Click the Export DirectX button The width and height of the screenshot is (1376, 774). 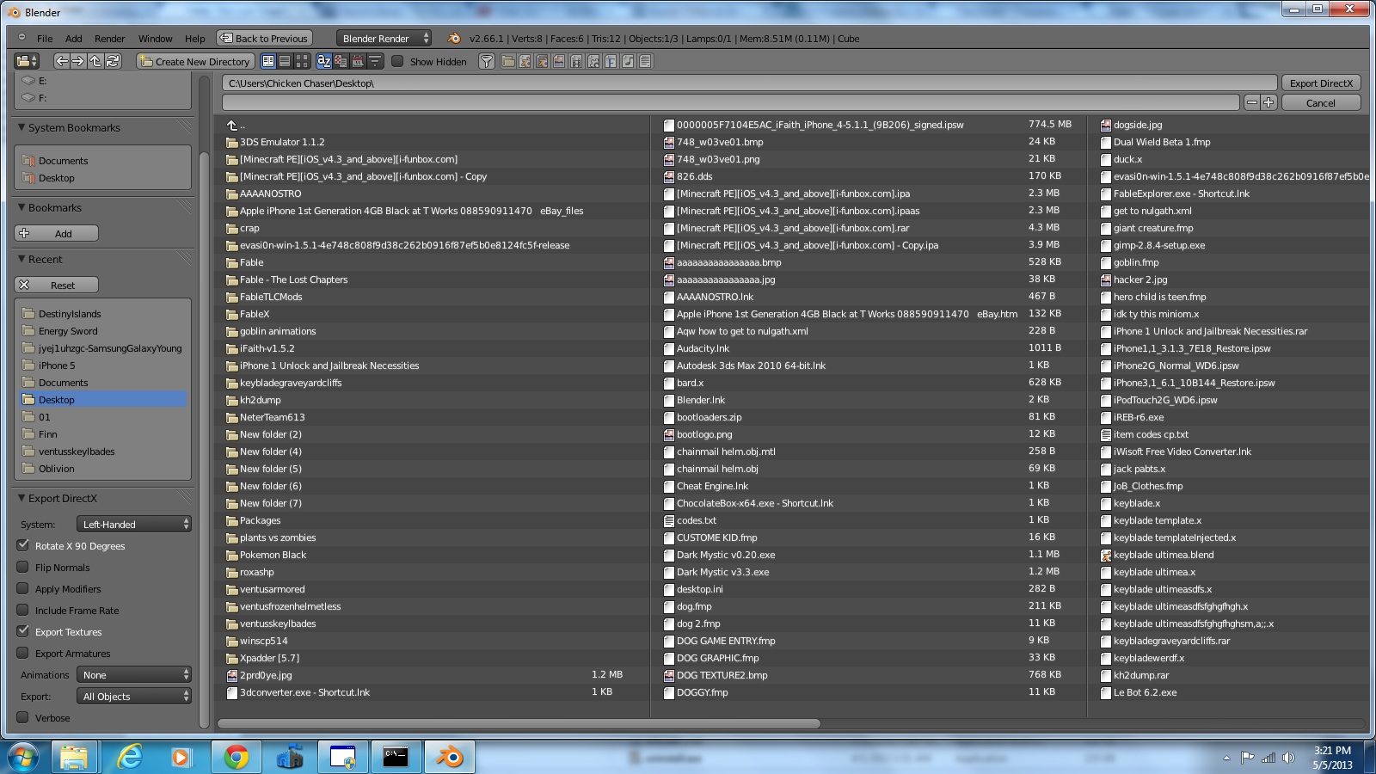(1320, 83)
